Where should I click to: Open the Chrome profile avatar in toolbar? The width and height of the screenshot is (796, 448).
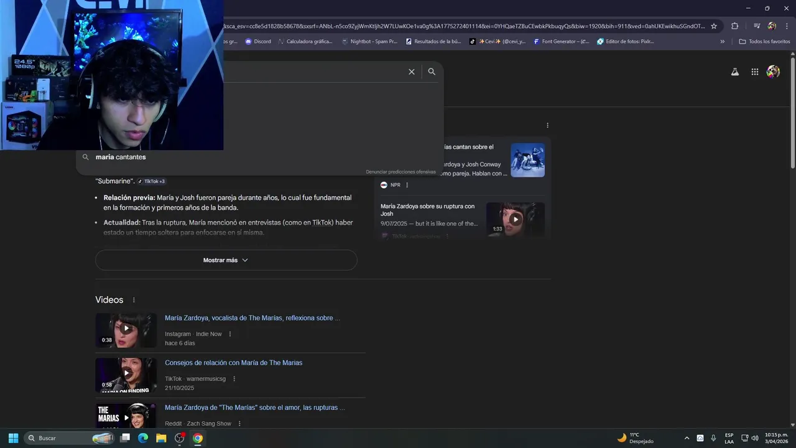(772, 26)
